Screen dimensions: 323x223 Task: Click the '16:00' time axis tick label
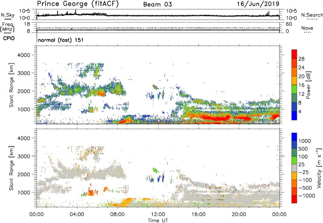click(x=198, y=215)
